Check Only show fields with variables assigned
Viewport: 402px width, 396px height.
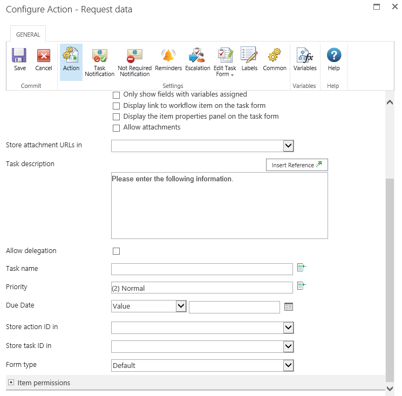(116, 94)
